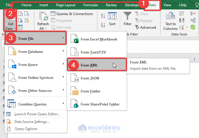Open Query Options
This screenshot has height=138, width=199.
(36, 129)
